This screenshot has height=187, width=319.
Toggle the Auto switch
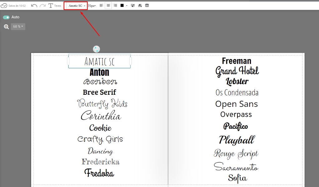coord(6,17)
